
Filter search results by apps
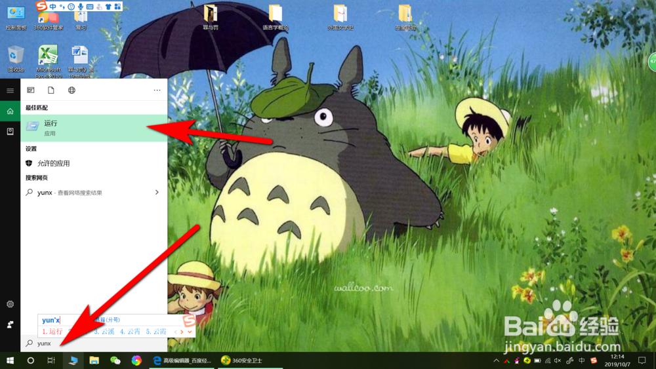tap(31, 90)
